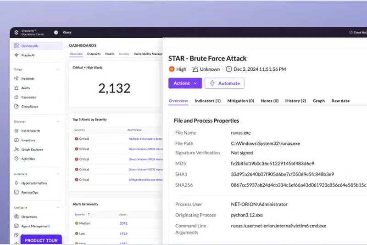
Task: Open the Raw data tab
Action: (x=340, y=101)
